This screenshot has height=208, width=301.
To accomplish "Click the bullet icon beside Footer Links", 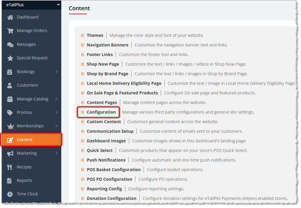I will (x=83, y=55).
